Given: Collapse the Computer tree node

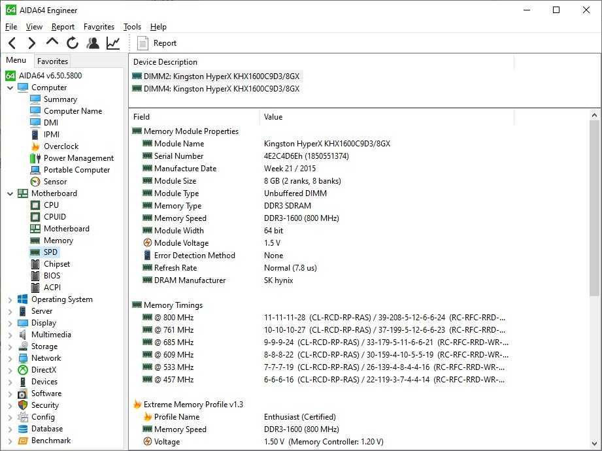Looking at the screenshot, I should click(x=10, y=88).
